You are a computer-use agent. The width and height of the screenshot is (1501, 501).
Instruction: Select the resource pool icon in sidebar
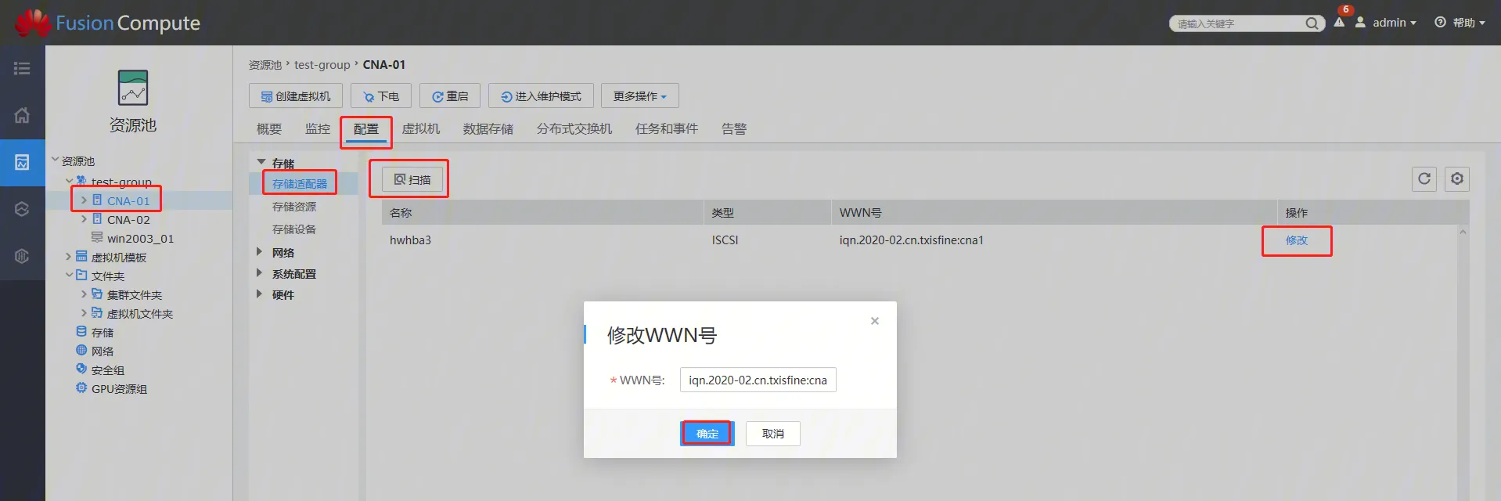[x=22, y=162]
